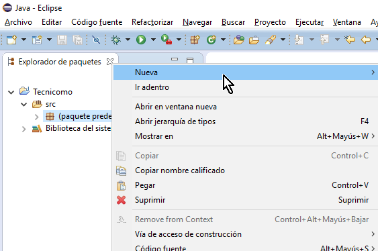Click the Open Type icon
The width and height of the screenshot is (378, 251).
238,40
